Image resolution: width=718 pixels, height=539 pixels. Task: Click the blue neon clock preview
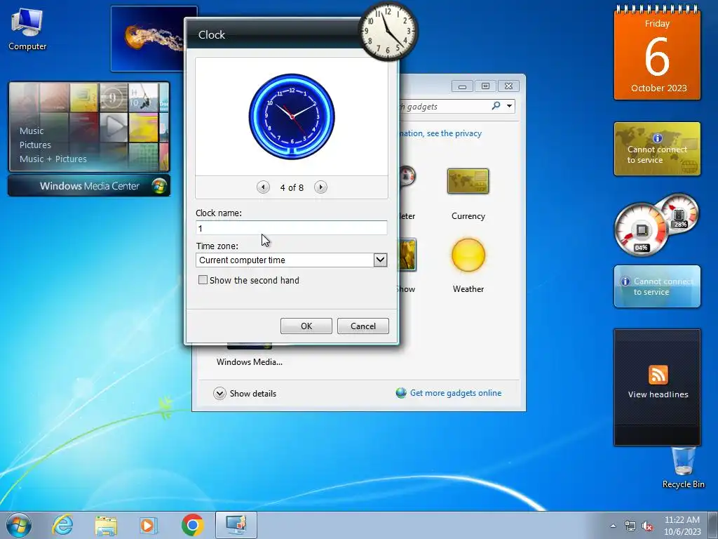click(x=292, y=117)
